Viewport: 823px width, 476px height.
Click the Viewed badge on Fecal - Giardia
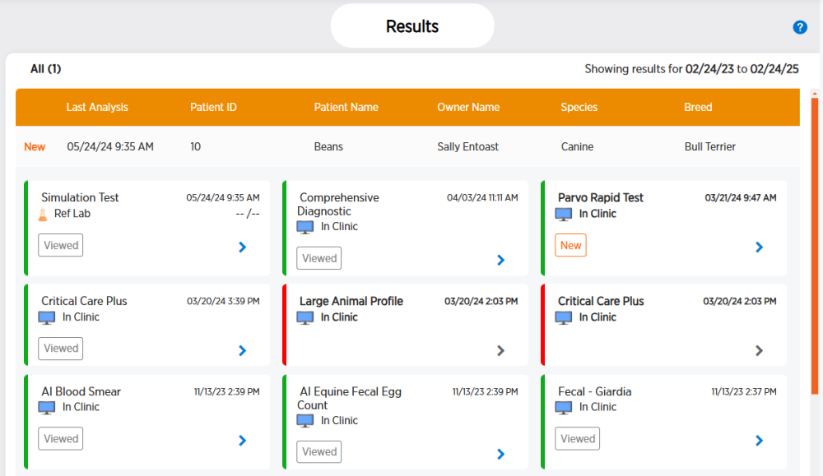click(x=578, y=439)
